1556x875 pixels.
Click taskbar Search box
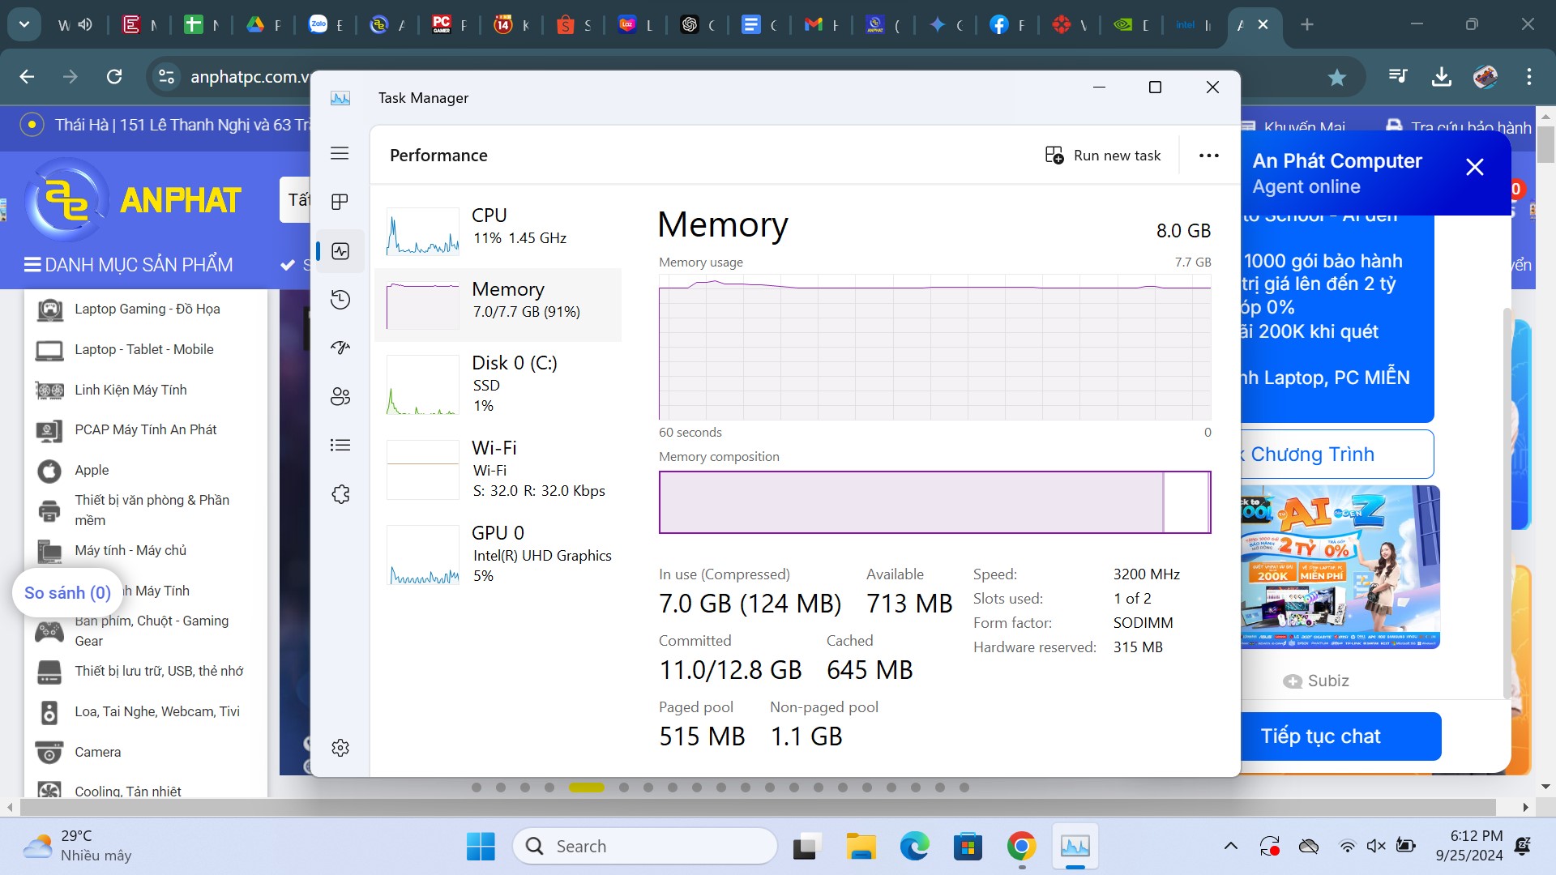[x=645, y=847]
